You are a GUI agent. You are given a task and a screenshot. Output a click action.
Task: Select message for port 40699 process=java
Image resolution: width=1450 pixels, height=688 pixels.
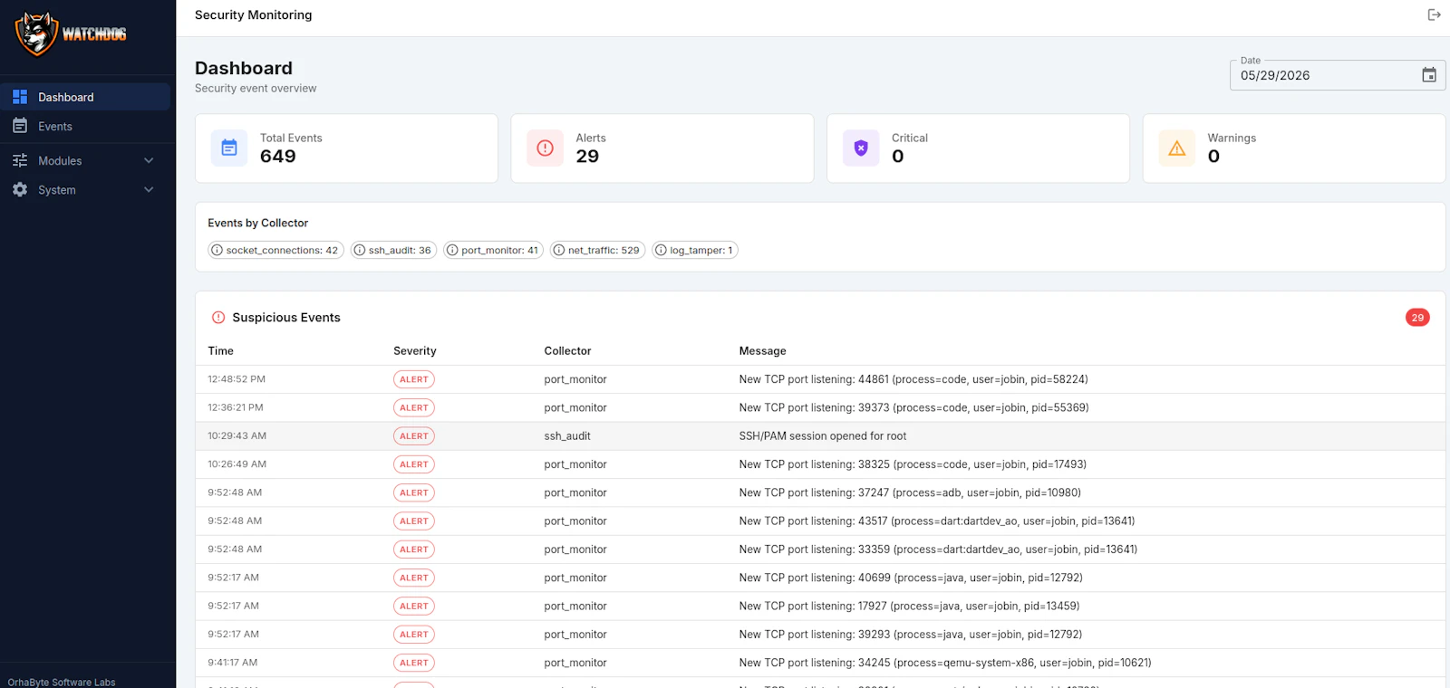point(911,578)
